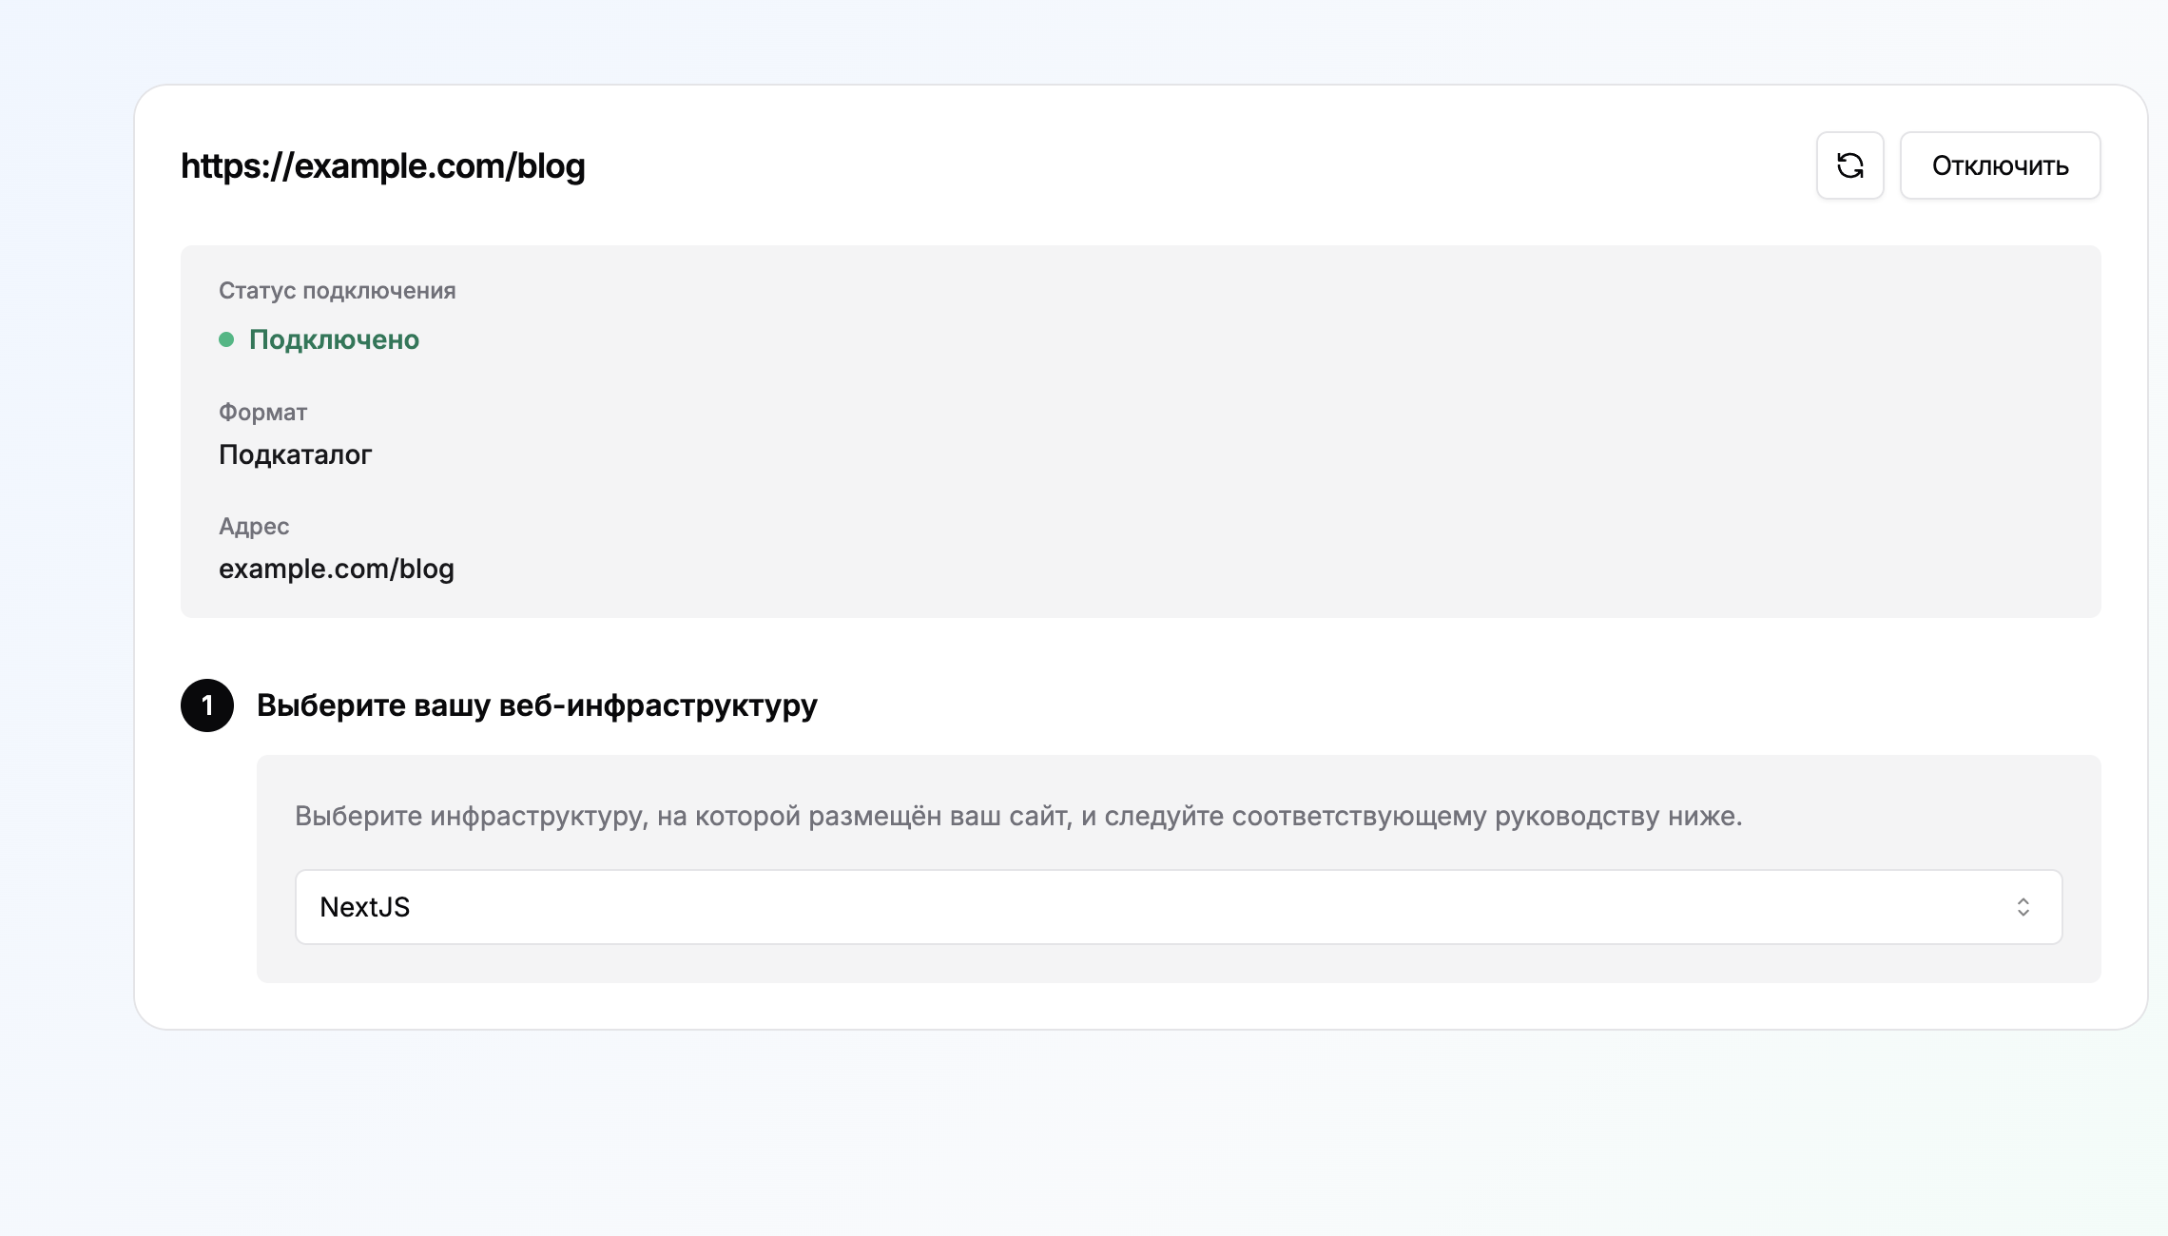The width and height of the screenshot is (2168, 1236).
Task: Click the up-down chevron in NextJS selector
Action: coord(2023,907)
